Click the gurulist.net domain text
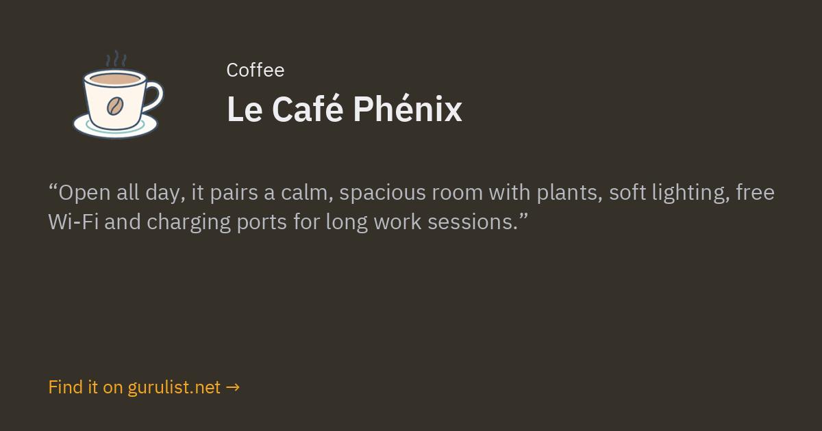822x431 pixels. (x=174, y=387)
